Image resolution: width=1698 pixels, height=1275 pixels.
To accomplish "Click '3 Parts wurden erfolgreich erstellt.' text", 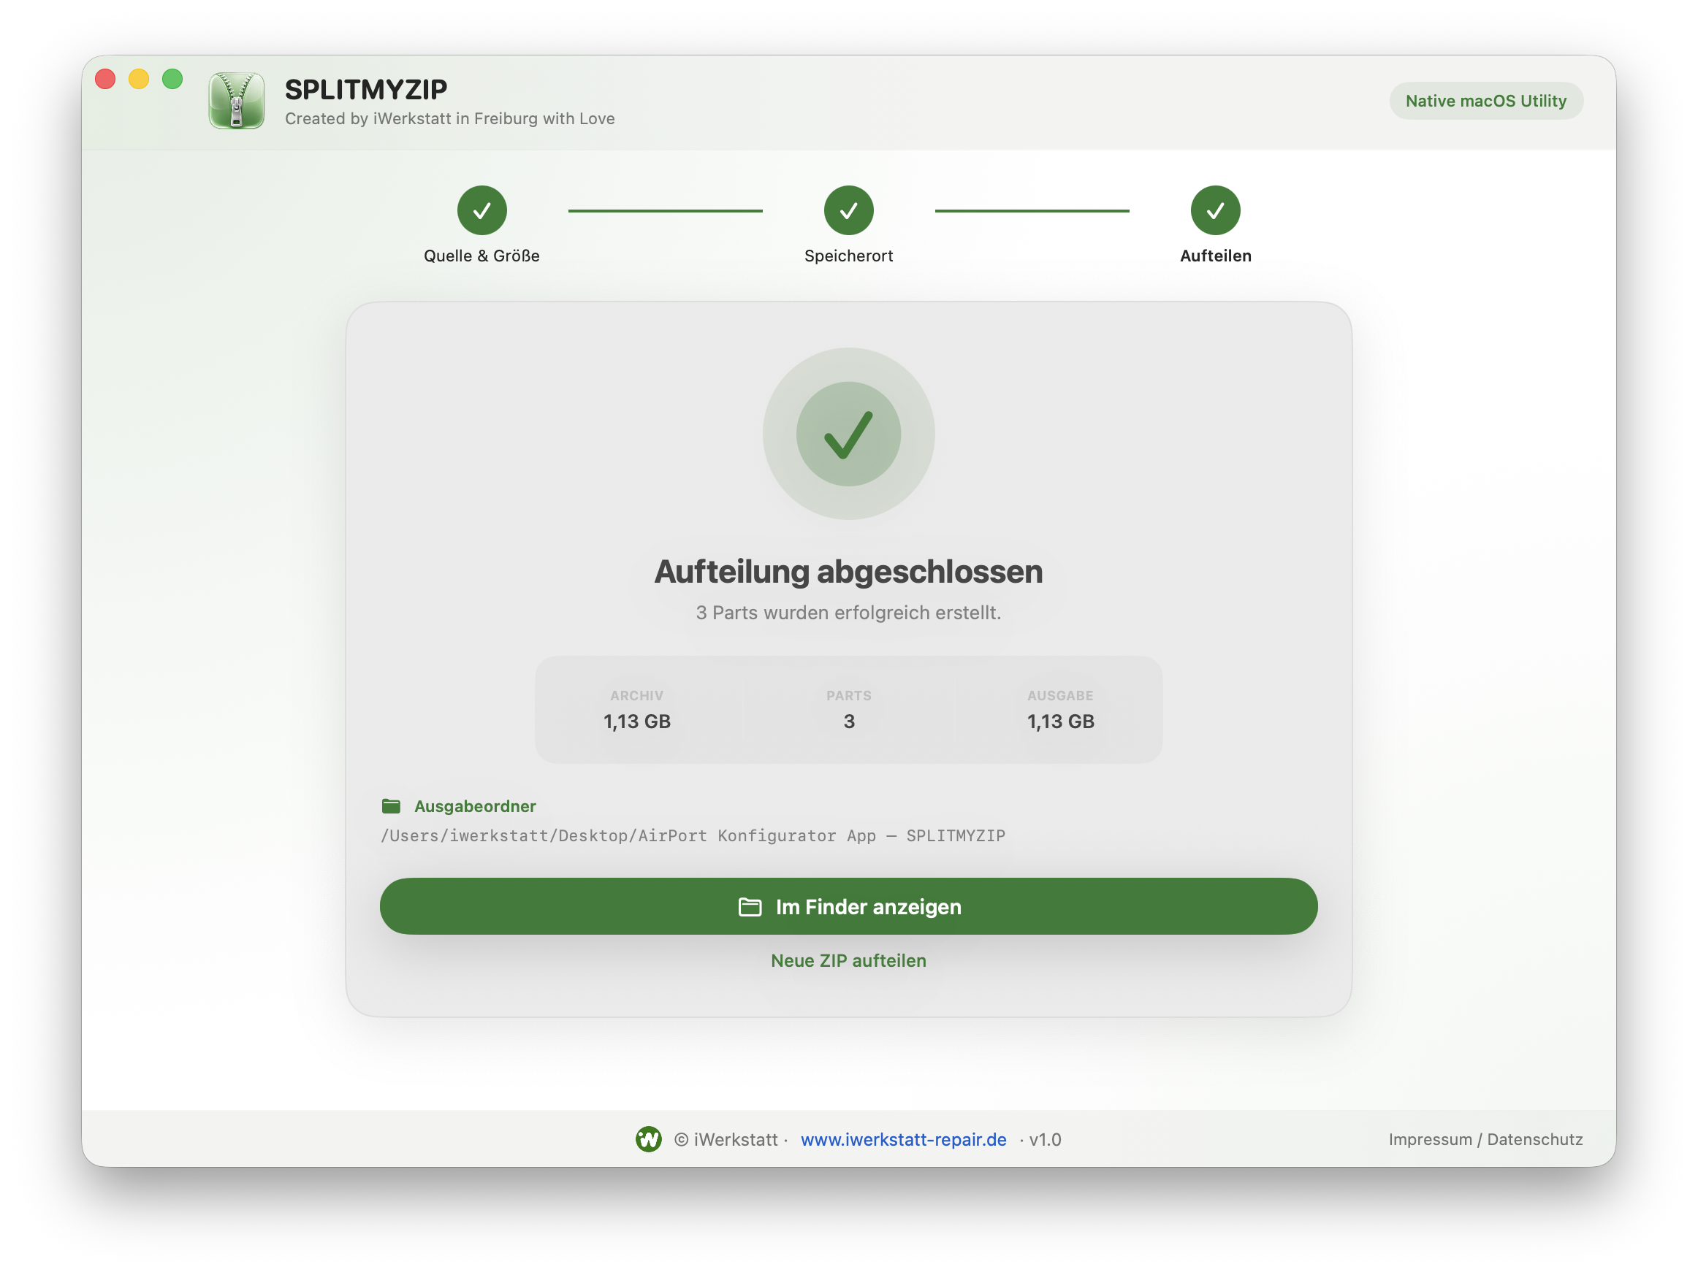I will pyautogui.click(x=848, y=612).
